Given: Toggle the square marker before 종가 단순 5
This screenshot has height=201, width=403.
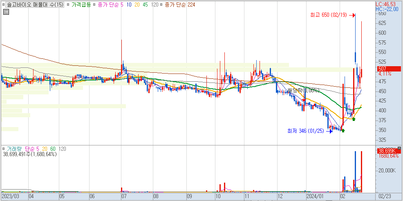Looking at the screenshot, I should click(x=94, y=4).
